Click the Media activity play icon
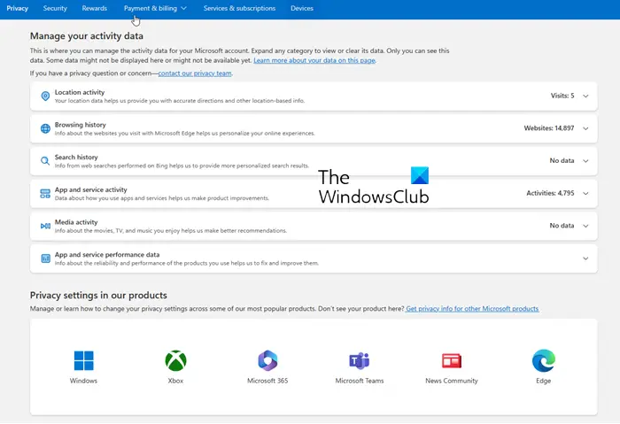This screenshot has width=620, height=424. coord(45,226)
